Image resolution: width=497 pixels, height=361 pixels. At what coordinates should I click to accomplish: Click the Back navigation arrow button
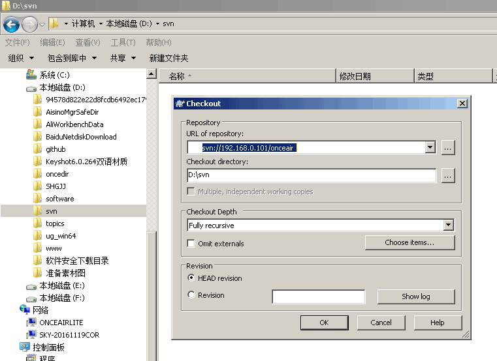tap(11, 25)
